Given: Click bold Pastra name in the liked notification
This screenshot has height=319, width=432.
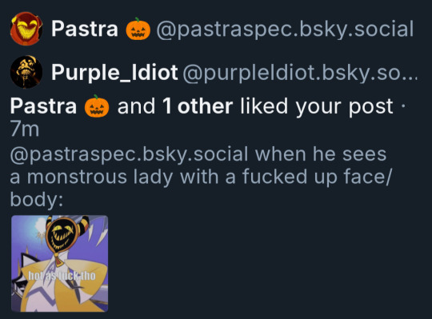Looking at the screenshot, I should pyautogui.click(x=43, y=106).
